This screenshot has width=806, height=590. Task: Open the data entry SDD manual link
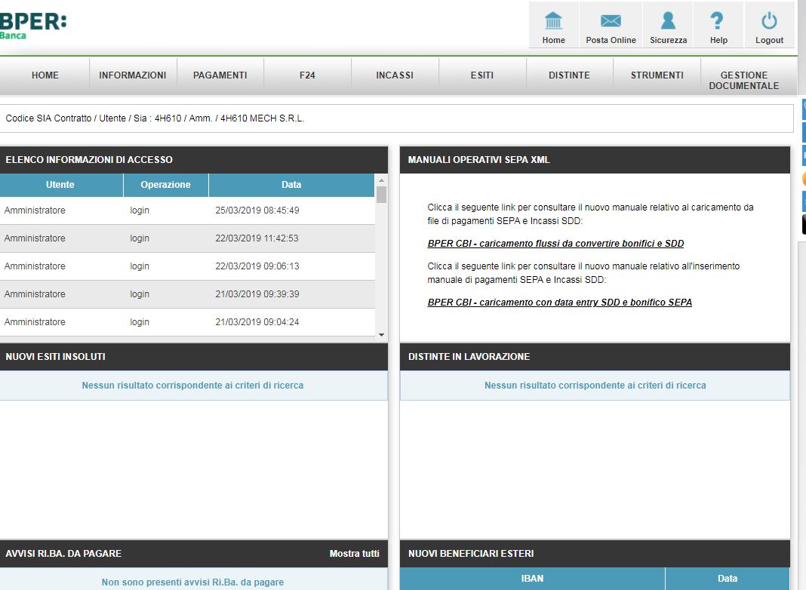(x=559, y=303)
